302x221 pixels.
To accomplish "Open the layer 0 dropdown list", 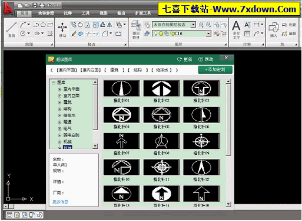I will 208,33.
